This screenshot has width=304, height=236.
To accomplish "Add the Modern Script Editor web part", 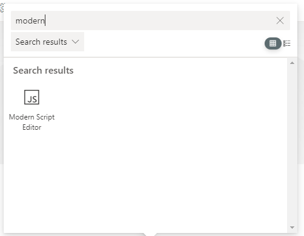I will tap(31, 110).
